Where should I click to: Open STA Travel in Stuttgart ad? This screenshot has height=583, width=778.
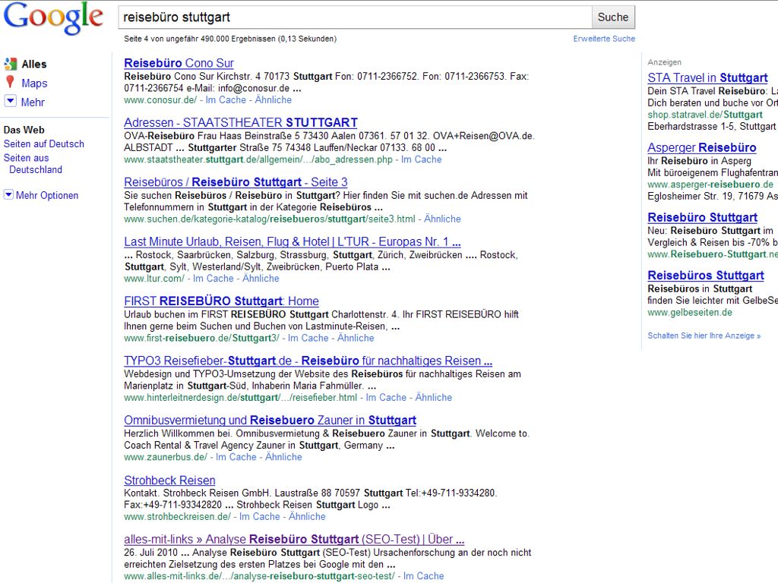click(x=707, y=77)
